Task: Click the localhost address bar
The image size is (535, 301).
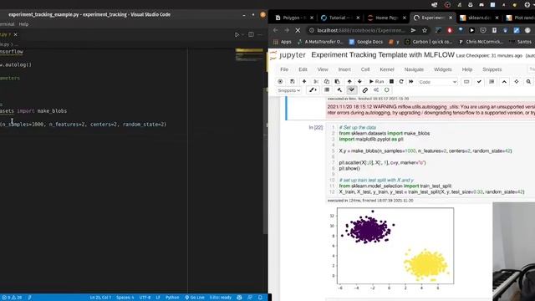Action: (x=362, y=30)
